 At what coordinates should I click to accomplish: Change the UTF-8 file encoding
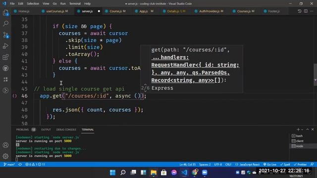(218, 165)
